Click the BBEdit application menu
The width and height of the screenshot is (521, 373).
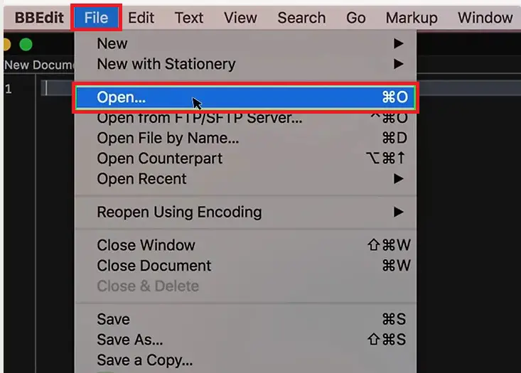pos(39,18)
